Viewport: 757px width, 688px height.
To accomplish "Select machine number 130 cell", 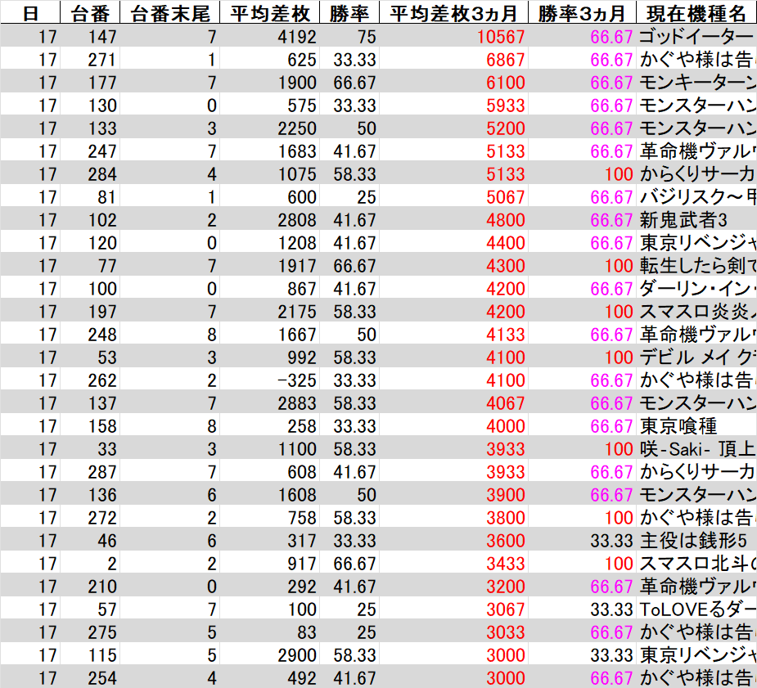I will [x=90, y=106].
